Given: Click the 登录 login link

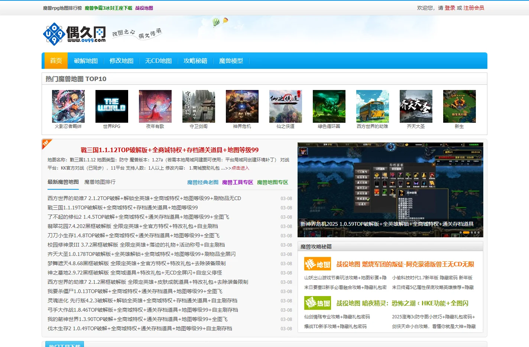Looking at the screenshot, I should pos(450,8).
